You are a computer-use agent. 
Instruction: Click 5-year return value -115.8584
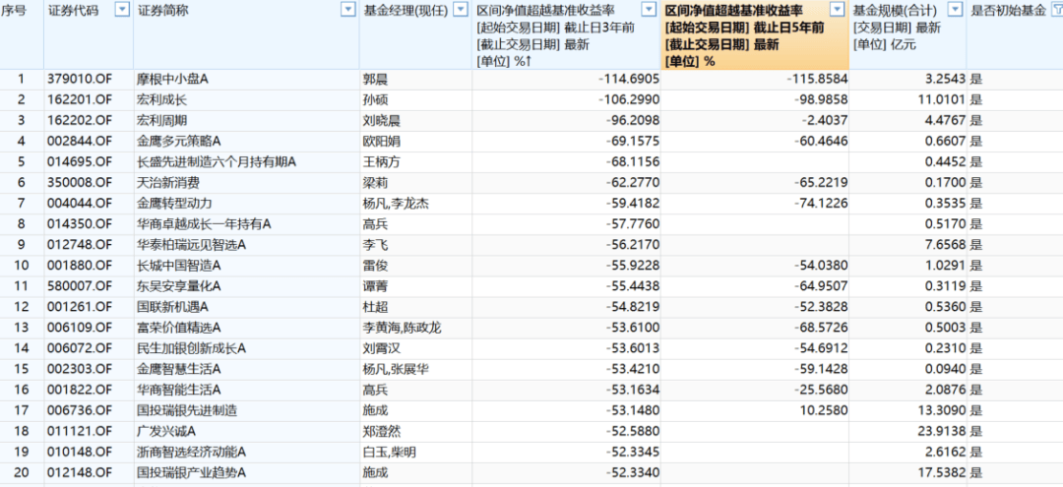[817, 80]
